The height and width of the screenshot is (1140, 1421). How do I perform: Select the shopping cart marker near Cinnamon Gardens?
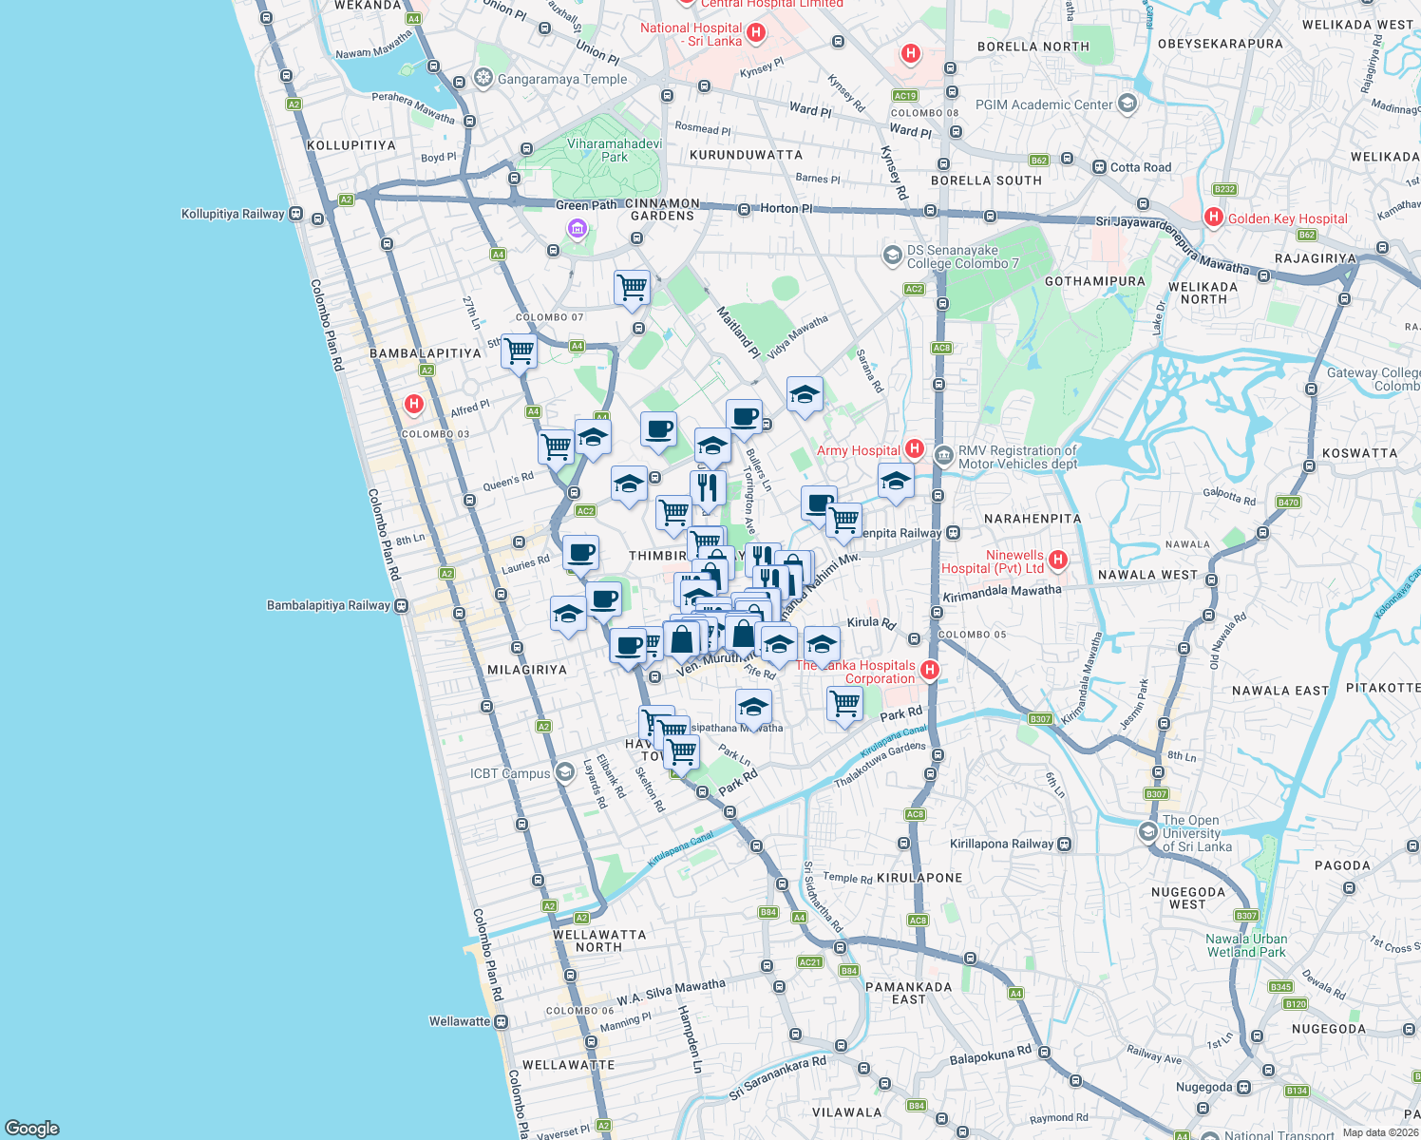point(630,286)
